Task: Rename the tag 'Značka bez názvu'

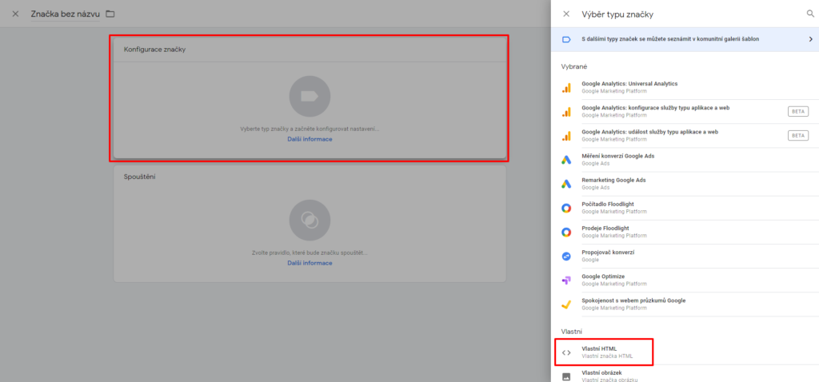Action: [66, 14]
